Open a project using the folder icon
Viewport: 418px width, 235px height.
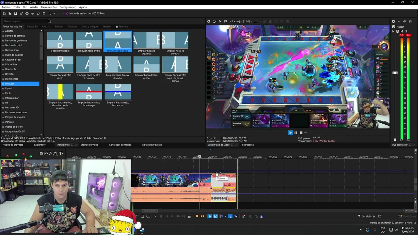pyautogui.click(x=10, y=13)
